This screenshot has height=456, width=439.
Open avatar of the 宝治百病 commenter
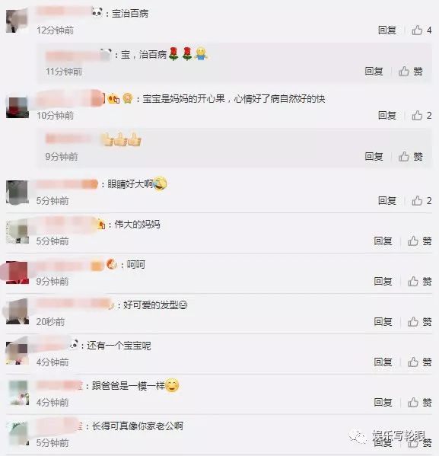[17, 21]
